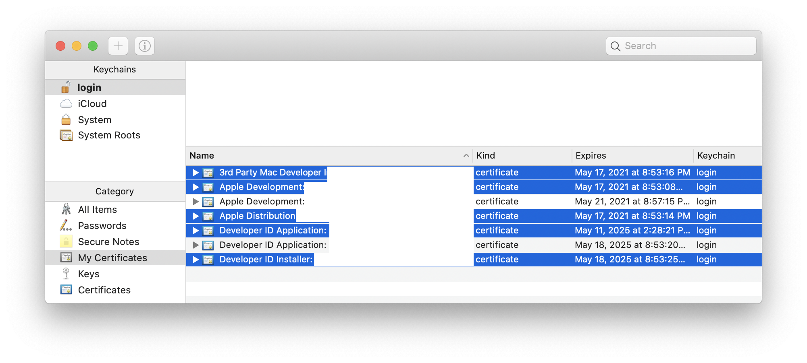Toggle the Name column sort arrow
This screenshot has height=363, width=807.
click(466, 155)
